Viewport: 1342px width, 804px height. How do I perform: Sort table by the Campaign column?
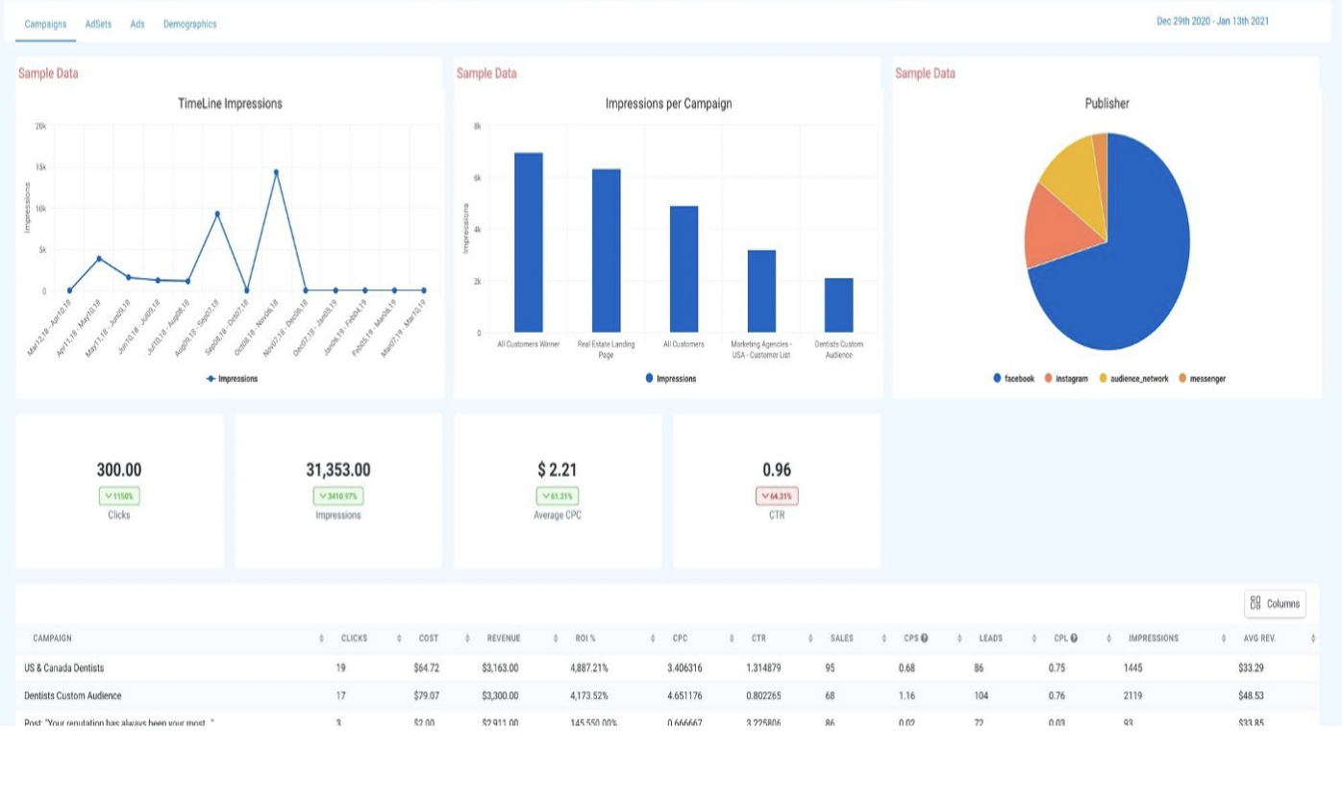tap(52, 638)
